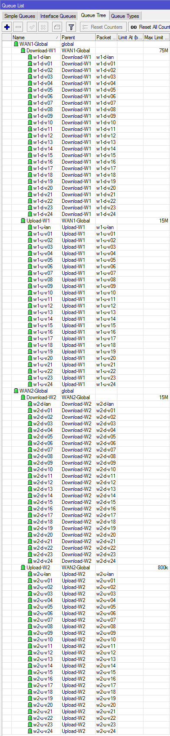
Task: Sort by the Parent column header
Action: click(78, 38)
